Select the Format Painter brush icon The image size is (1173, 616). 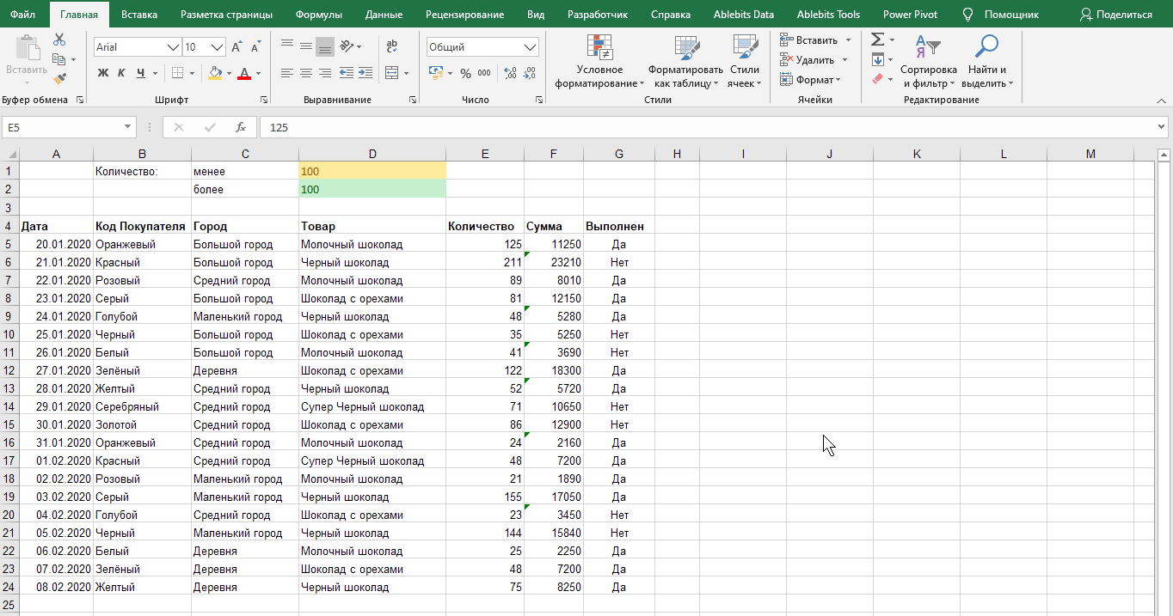point(58,79)
